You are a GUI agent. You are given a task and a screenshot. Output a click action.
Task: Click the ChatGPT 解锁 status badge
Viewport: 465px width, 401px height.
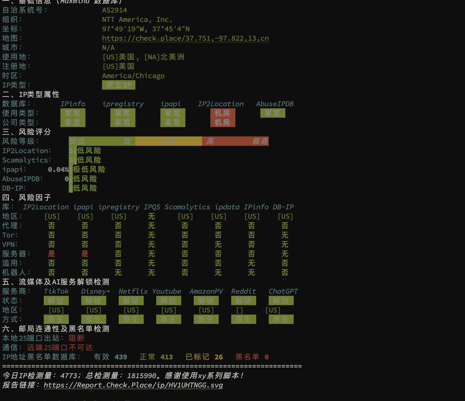(281, 300)
